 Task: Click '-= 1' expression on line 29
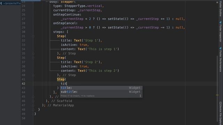164,27
